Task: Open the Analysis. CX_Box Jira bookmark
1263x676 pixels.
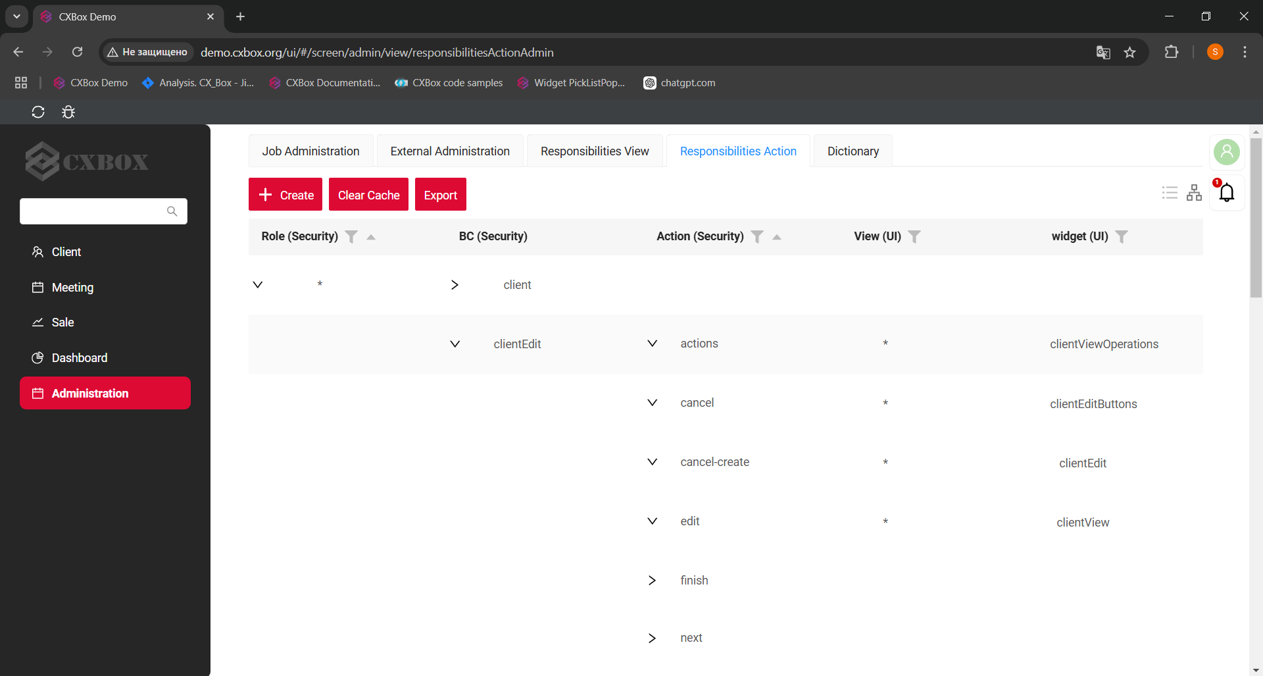Action: coord(198,83)
